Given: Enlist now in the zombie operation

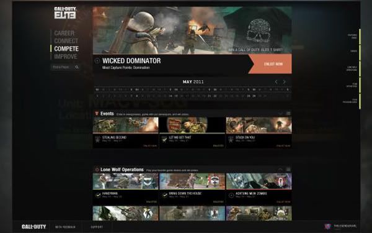Looking at the screenshot, I should point(283,202).
